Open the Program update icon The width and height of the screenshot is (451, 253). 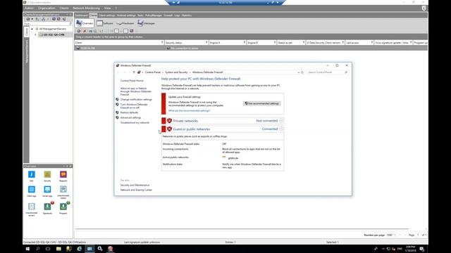pos(63,207)
